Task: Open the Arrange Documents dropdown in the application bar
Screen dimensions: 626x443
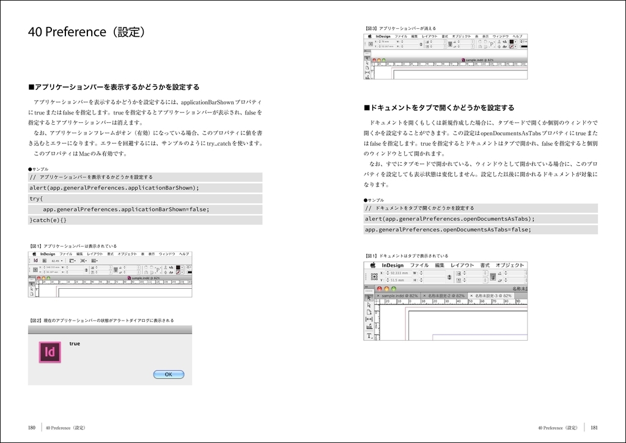Action: point(95,261)
